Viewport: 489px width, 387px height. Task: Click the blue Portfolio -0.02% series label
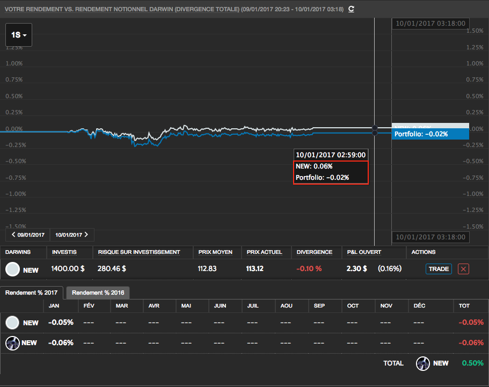point(429,134)
